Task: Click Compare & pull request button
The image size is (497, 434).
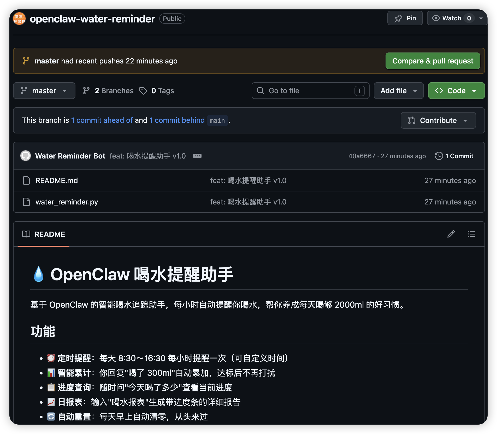Action: click(433, 61)
